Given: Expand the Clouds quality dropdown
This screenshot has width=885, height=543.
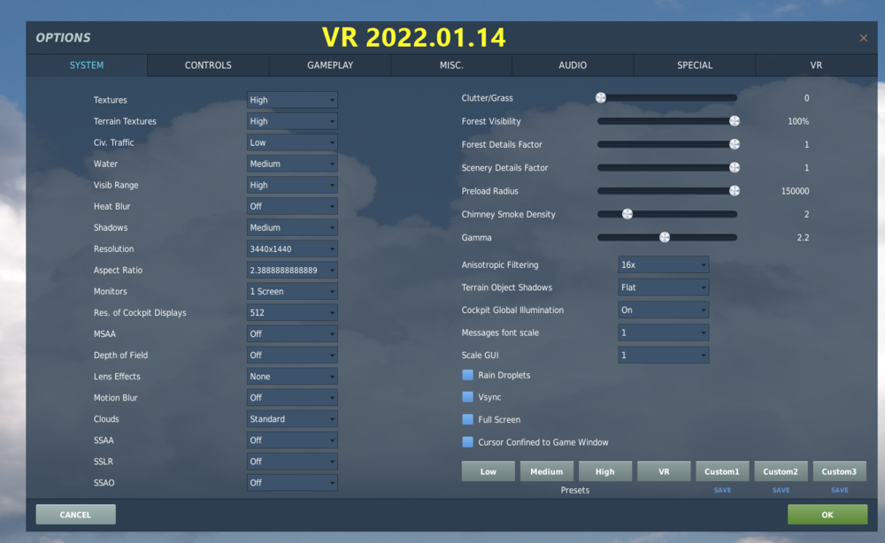Looking at the screenshot, I should click(291, 418).
